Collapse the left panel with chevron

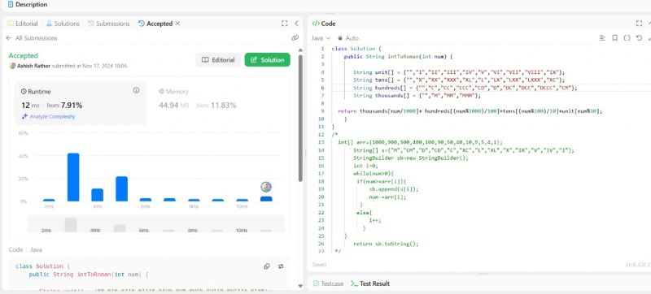pos(296,24)
